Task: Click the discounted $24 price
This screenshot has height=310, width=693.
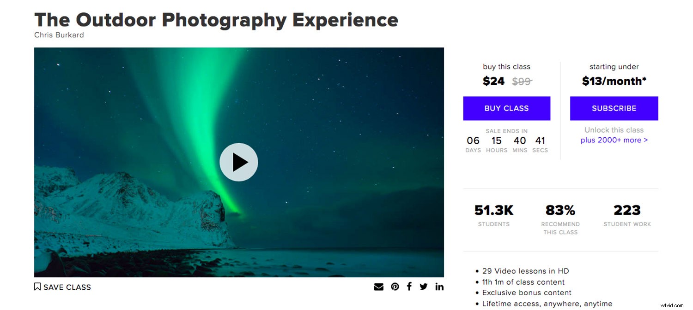Action: 493,81
